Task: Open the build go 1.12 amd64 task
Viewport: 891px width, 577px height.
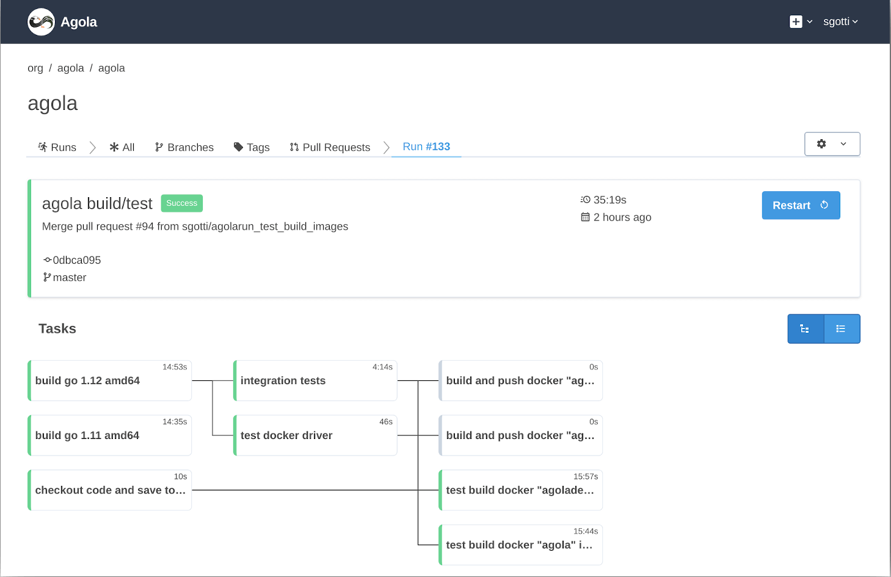Action: point(110,380)
